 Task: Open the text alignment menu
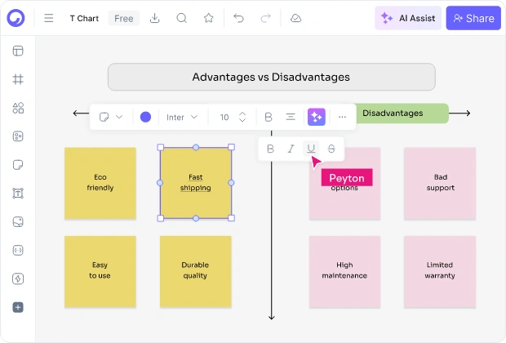tap(291, 117)
